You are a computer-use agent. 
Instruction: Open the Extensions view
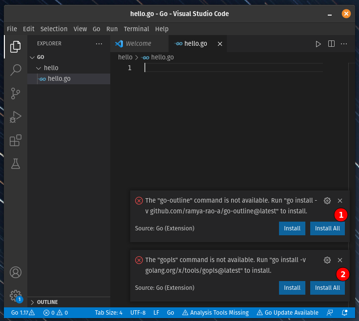[15, 140]
